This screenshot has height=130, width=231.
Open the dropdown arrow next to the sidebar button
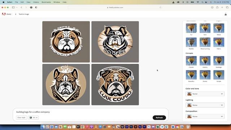(17, 7)
